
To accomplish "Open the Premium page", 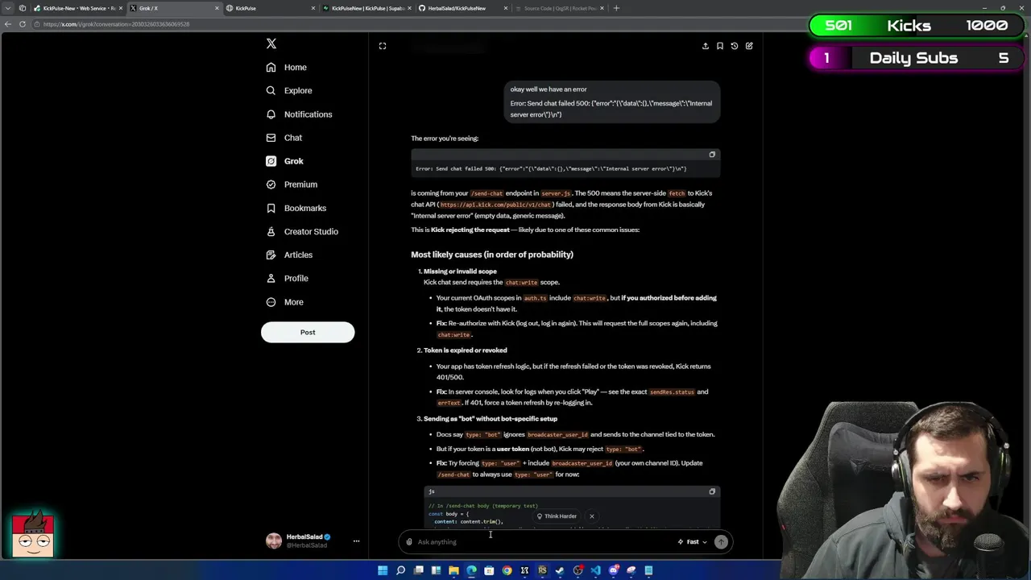I will 292,184.
